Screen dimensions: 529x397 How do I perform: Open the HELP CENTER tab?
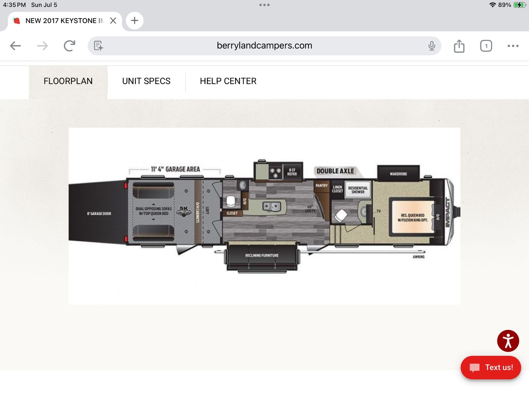pyautogui.click(x=228, y=81)
